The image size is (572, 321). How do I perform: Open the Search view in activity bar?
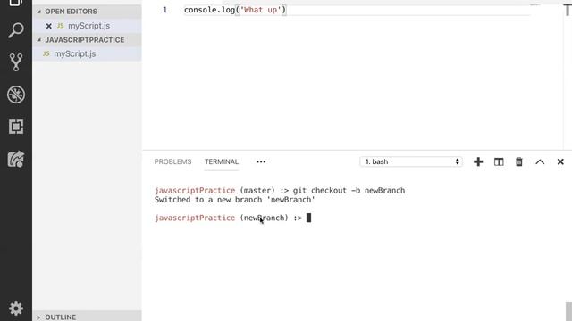(x=16, y=29)
